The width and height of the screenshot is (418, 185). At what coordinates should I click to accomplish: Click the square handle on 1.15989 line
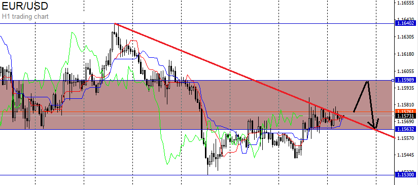[393, 80]
